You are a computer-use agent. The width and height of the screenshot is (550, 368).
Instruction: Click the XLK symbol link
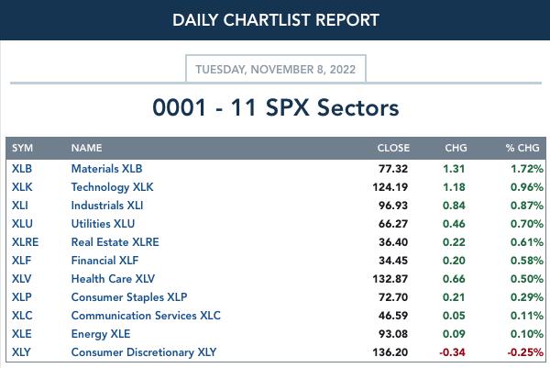[x=22, y=187]
